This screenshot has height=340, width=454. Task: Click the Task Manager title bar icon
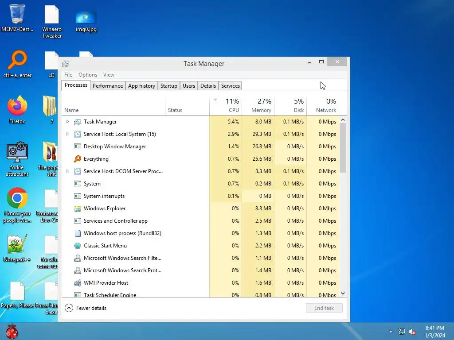click(x=66, y=64)
